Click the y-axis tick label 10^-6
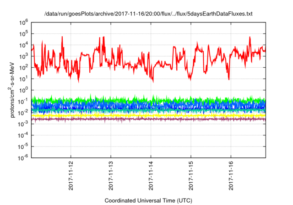The image size is (293, 205). [23, 158]
